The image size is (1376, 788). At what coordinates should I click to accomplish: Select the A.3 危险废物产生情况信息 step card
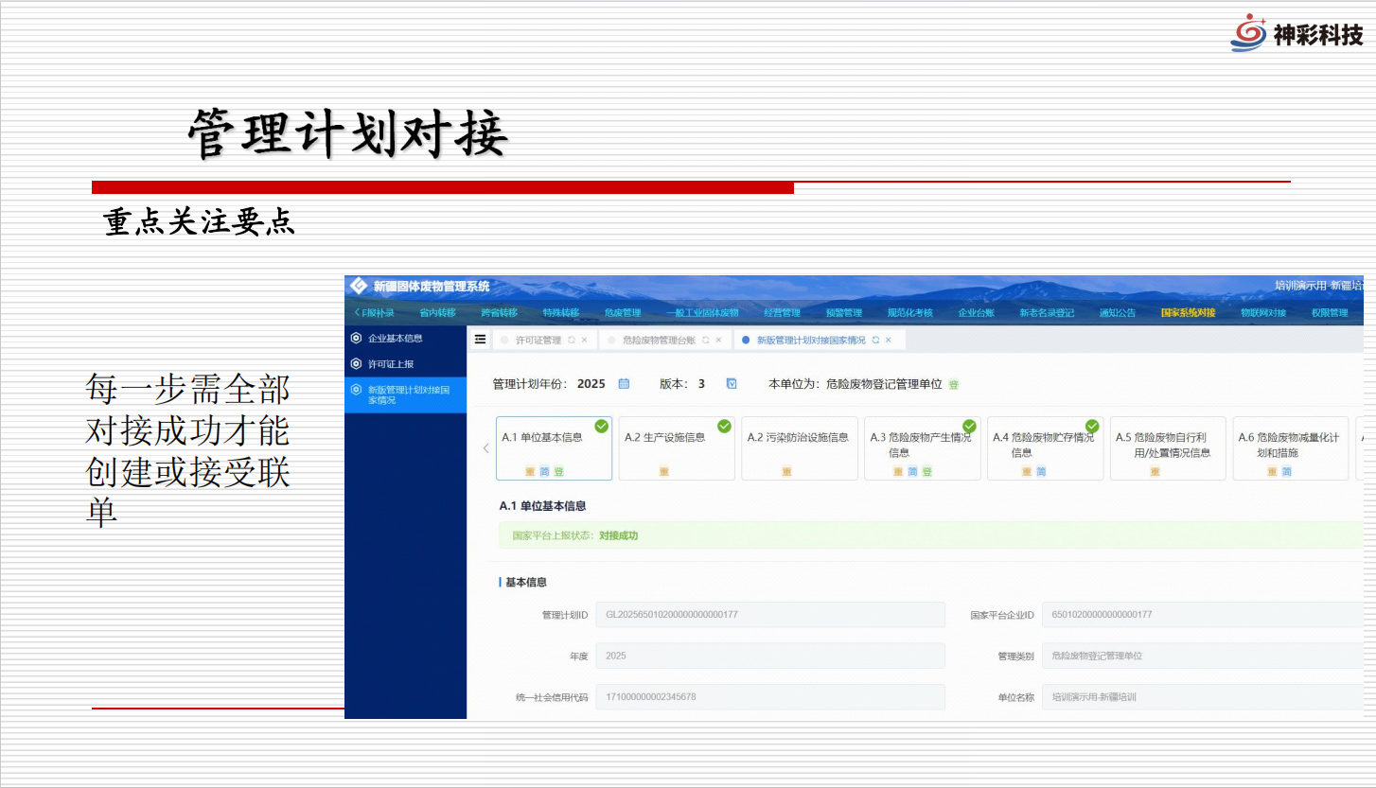coord(922,448)
